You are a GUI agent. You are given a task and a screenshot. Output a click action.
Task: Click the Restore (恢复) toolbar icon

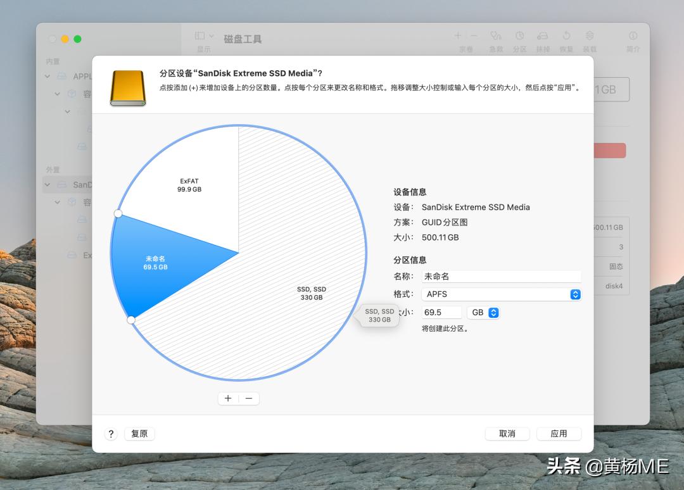click(567, 36)
